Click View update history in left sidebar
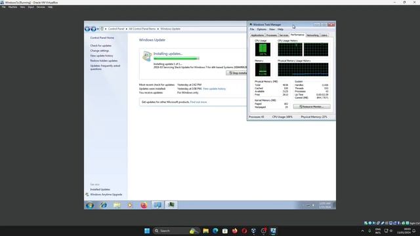 point(102,56)
